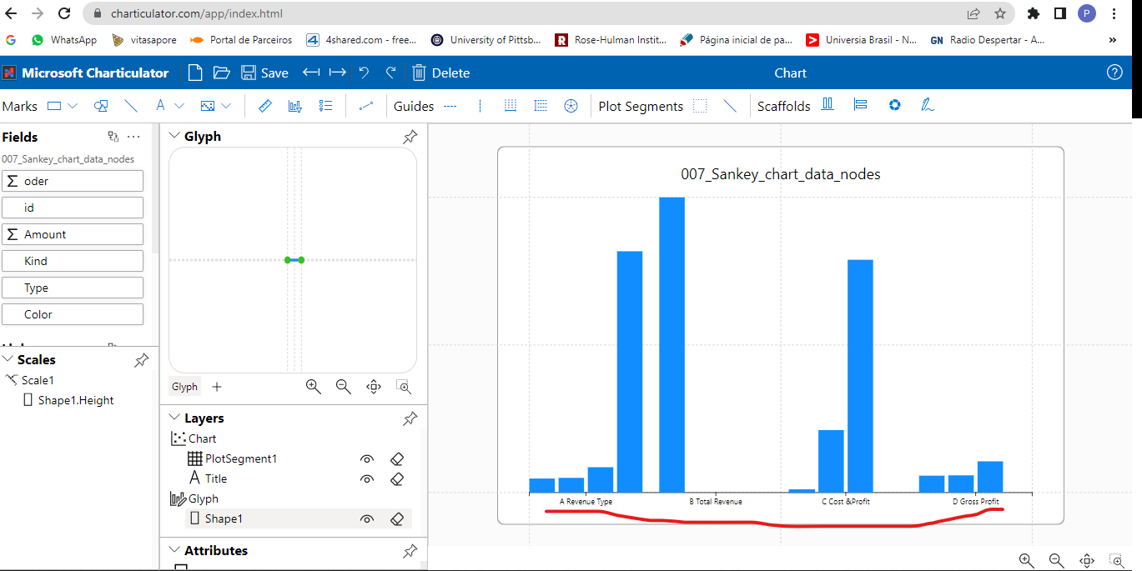1142x571 pixels.
Task: Click the export right-arrow icon
Action: (337, 73)
